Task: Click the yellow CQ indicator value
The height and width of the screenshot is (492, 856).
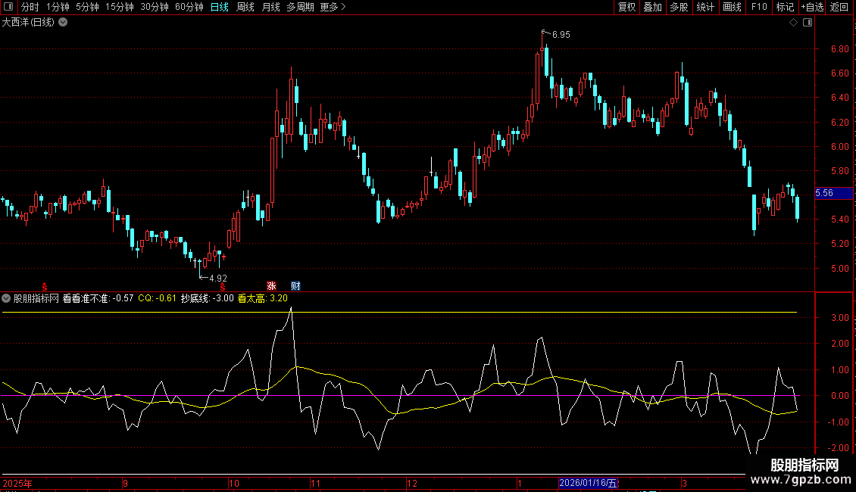Action: tap(158, 298)
